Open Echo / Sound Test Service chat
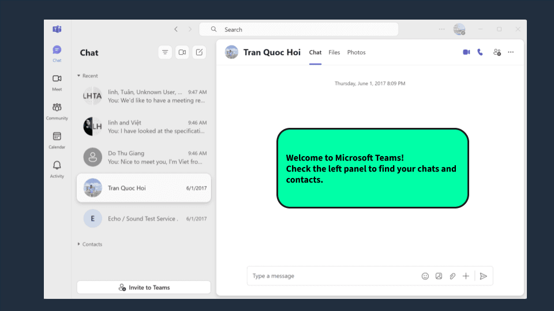This screenshot has width=554, height=311. [x=144, y=219]
